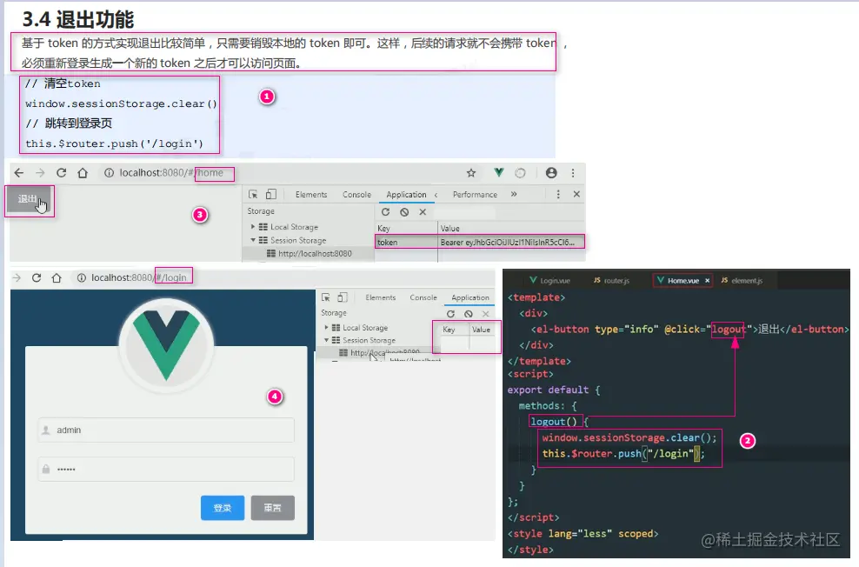Open the Performance tab in DevTools
Image resolution: width=859 pixels, height=567 pixels.
point(475,195)
